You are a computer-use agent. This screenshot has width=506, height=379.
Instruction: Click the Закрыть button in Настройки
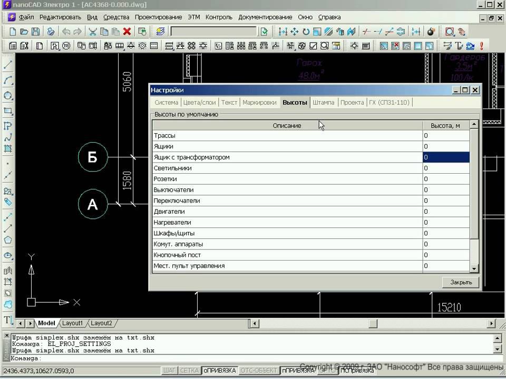(x=461, y=282)
